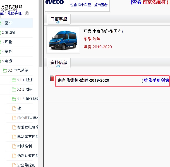The width and height of the screenshot is (170, 167).
Task: Click open-folder icon next to 5.1.3 操作逻辑
Action: [x=14, y=99]
